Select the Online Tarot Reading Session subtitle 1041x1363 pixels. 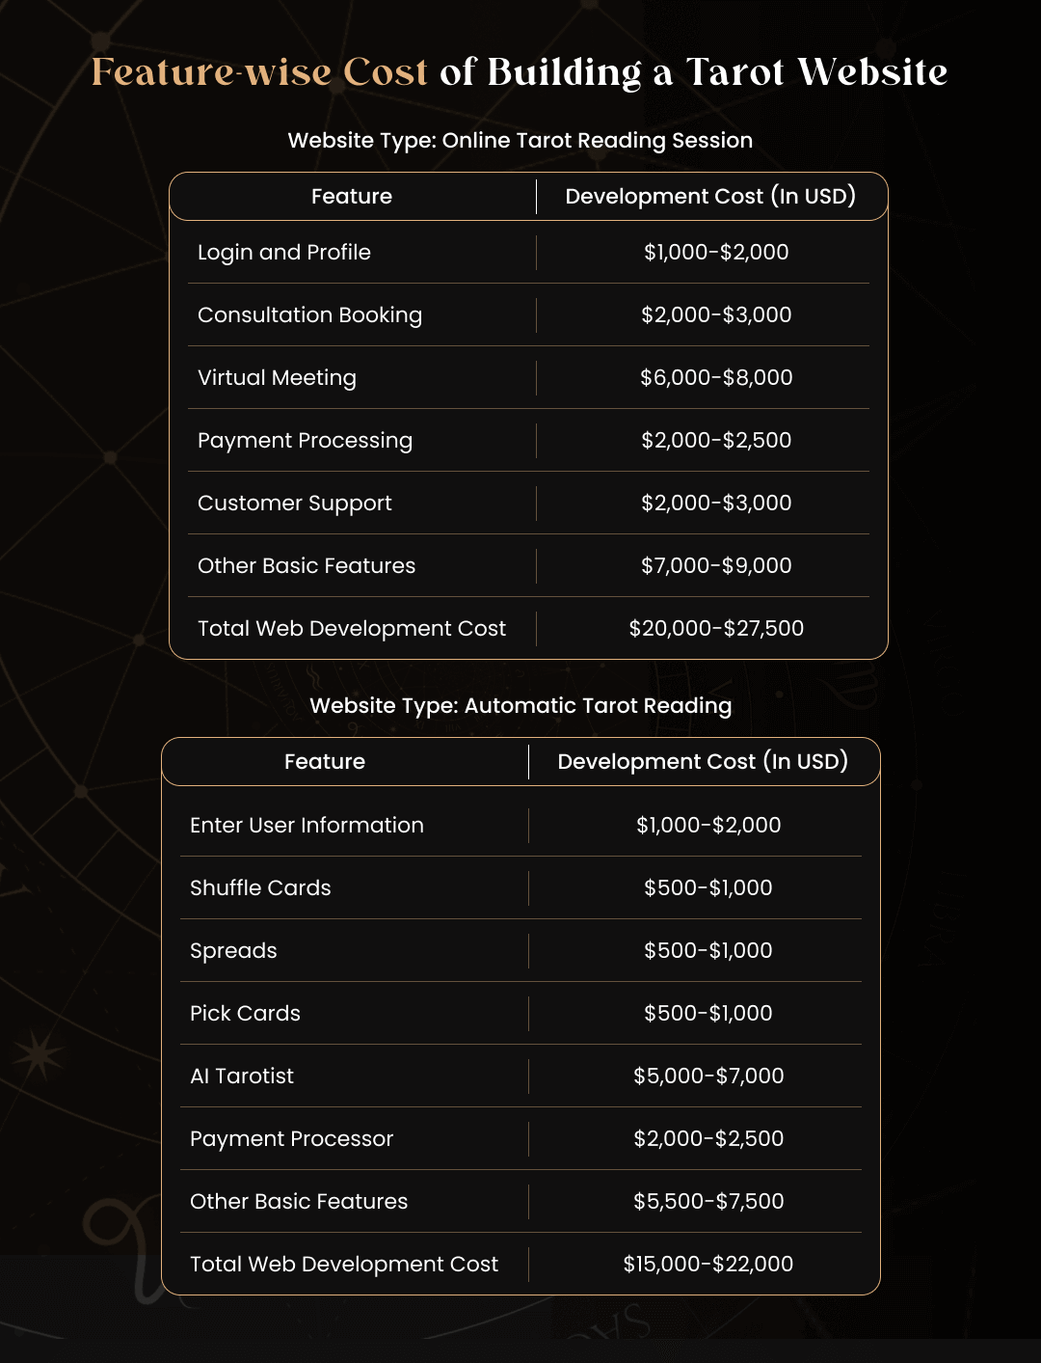coord(520,141)
